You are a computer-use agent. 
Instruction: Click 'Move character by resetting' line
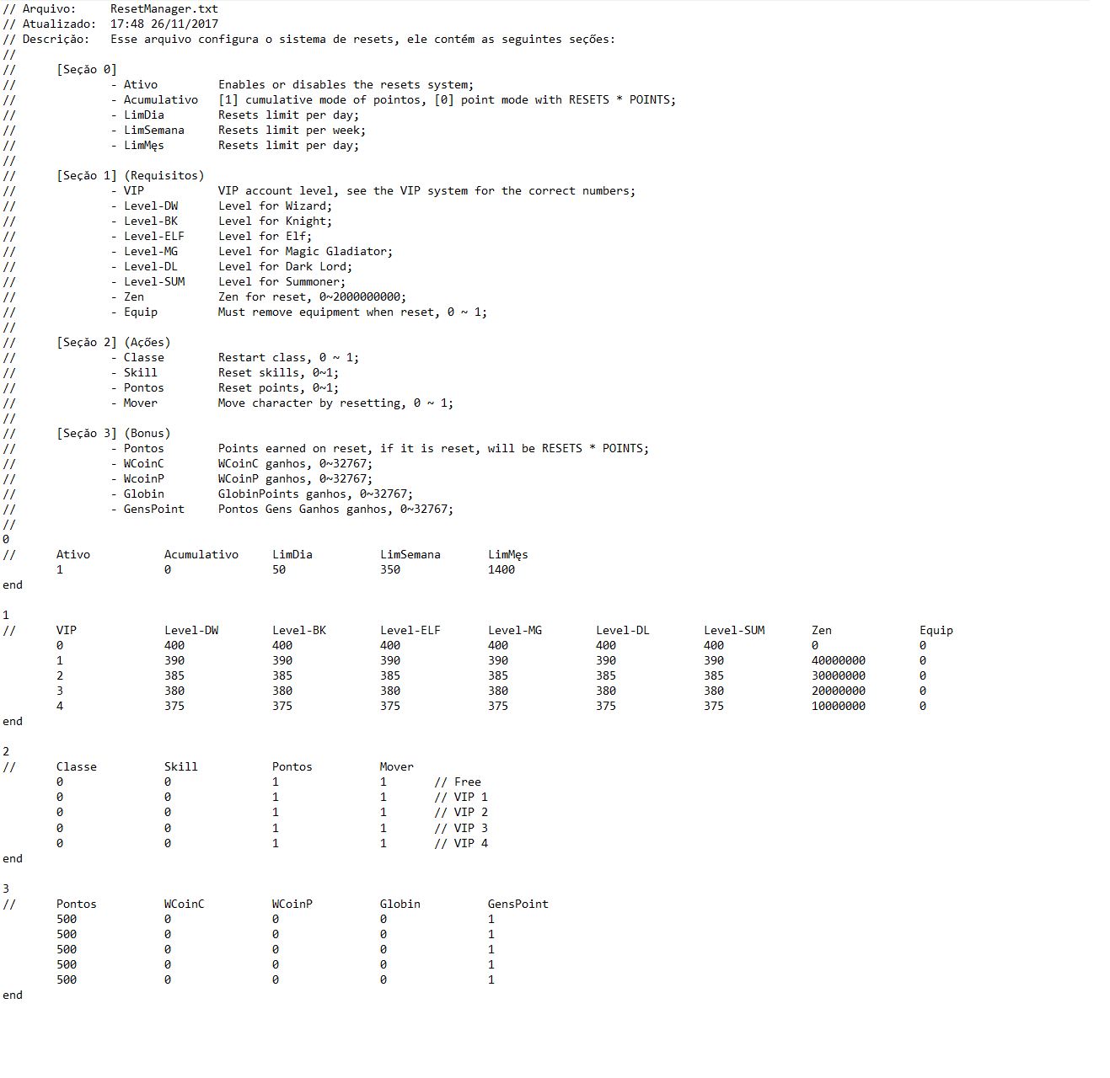335,403
